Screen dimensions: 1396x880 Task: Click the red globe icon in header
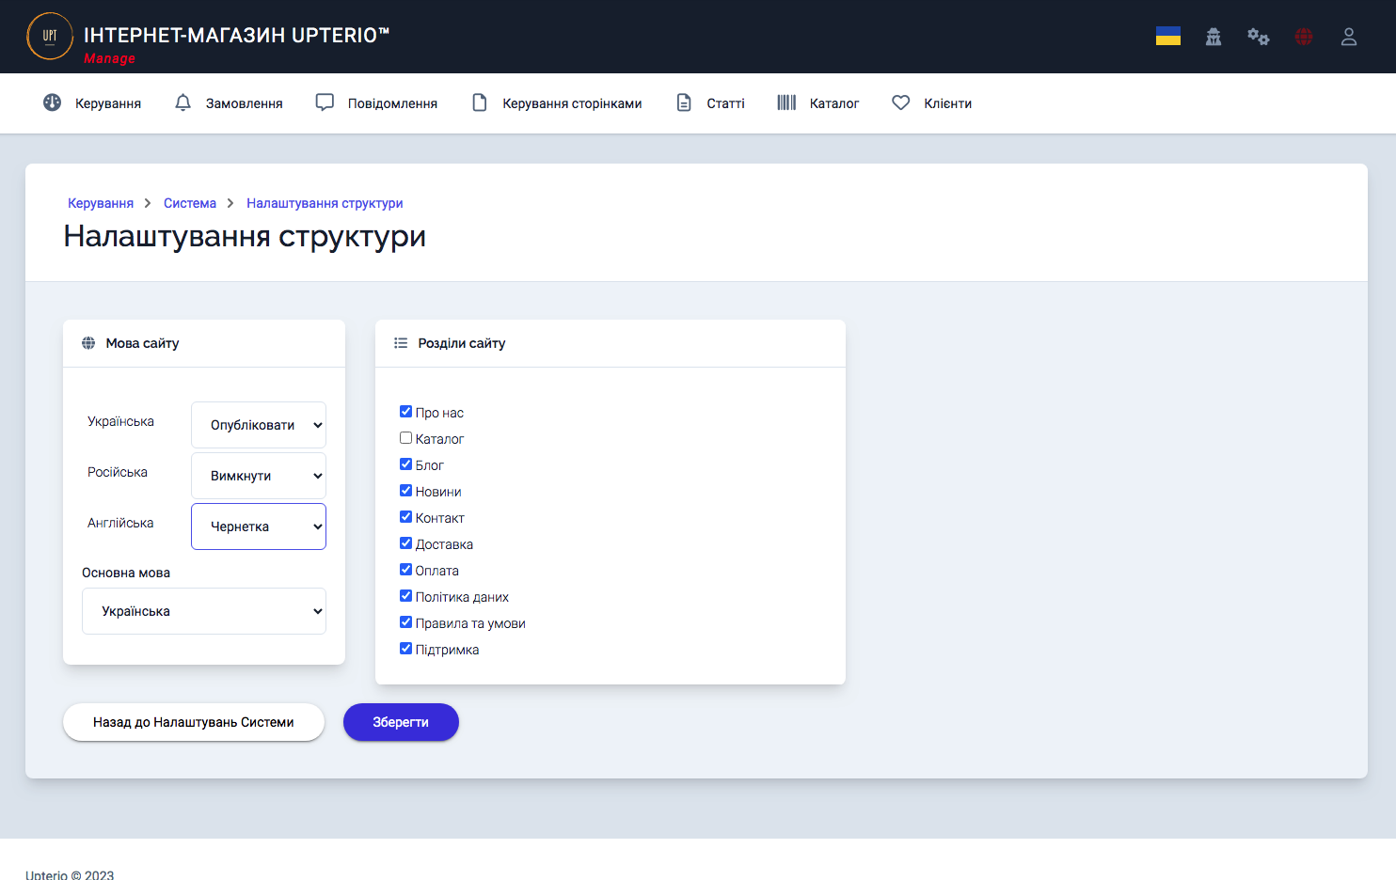pos(1304,37)
